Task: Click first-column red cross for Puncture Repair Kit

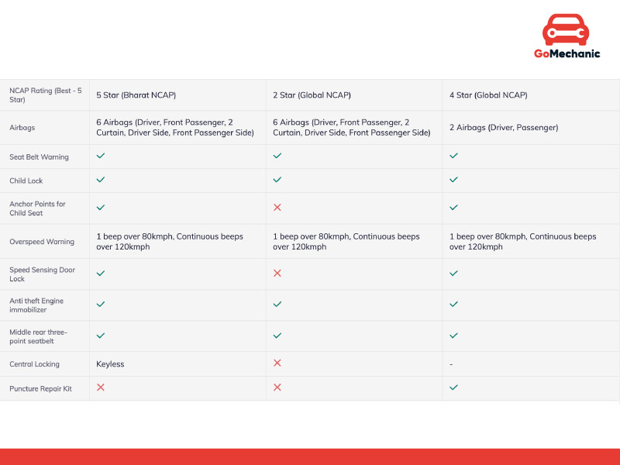Action: pyautogui.click(x=101, y=387)
